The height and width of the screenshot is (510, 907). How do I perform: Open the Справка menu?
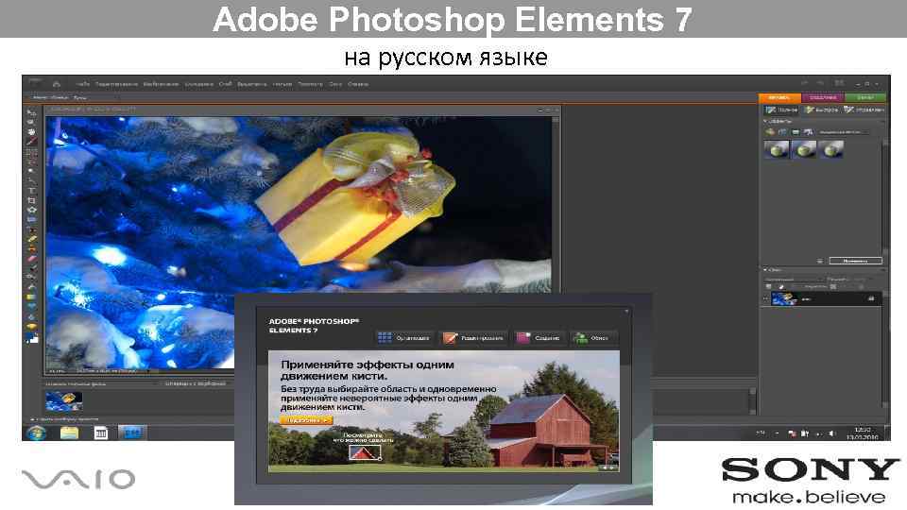pos(358,84)
